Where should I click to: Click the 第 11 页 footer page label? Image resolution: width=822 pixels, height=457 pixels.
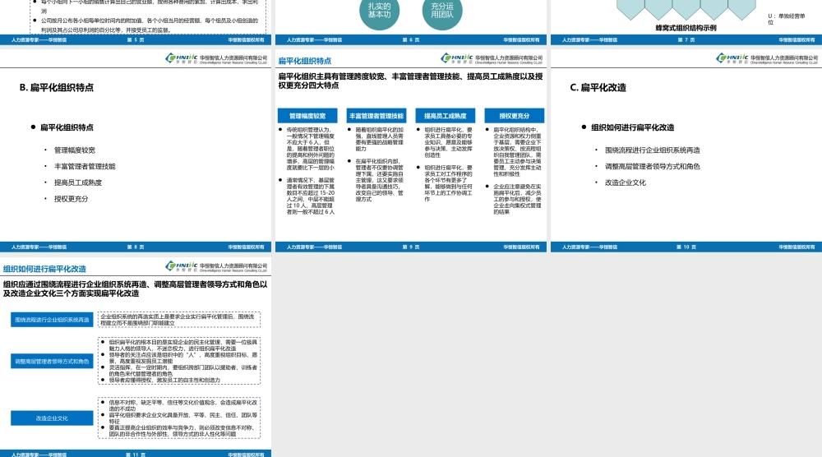(136, 455)
